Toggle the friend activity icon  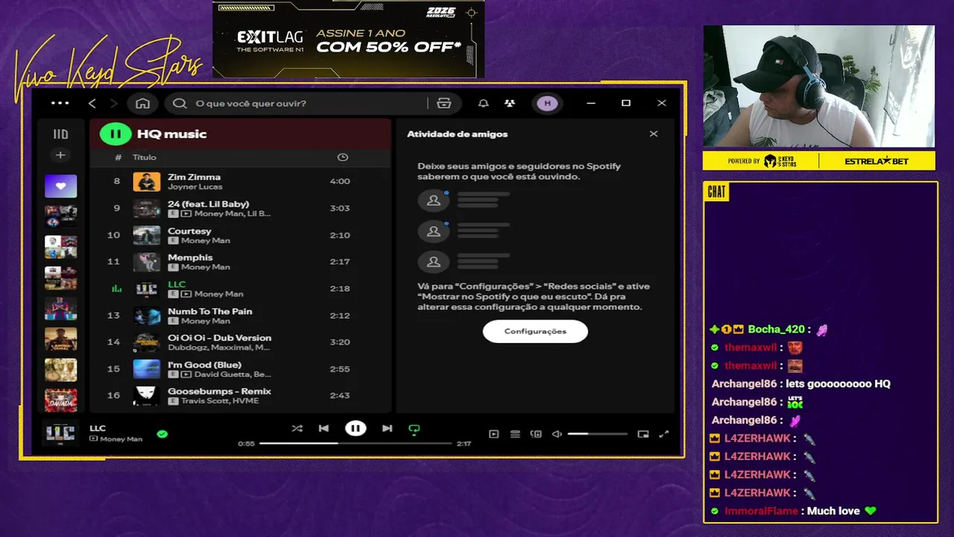point(509,103)
